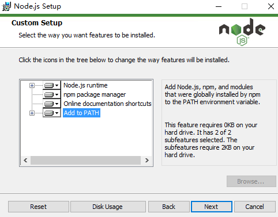278x217 pixels.
Task: Open the Disk Usage dialog
Action: tap(108, 207)
